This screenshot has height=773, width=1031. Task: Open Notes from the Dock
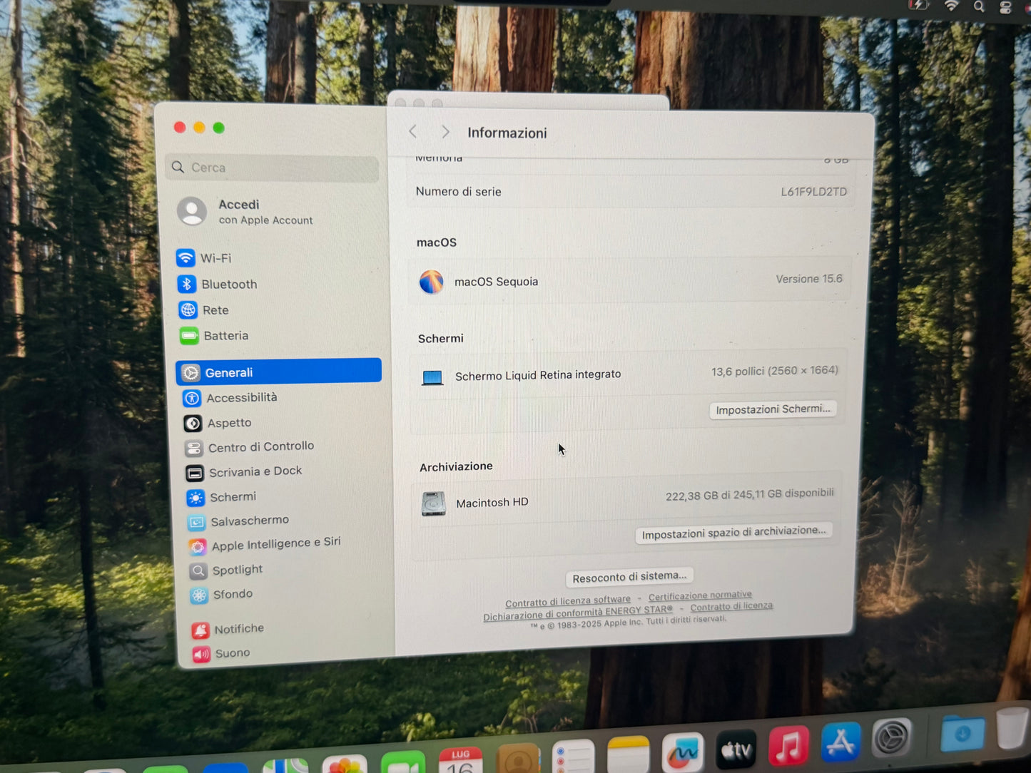click(x=629, y=755)
